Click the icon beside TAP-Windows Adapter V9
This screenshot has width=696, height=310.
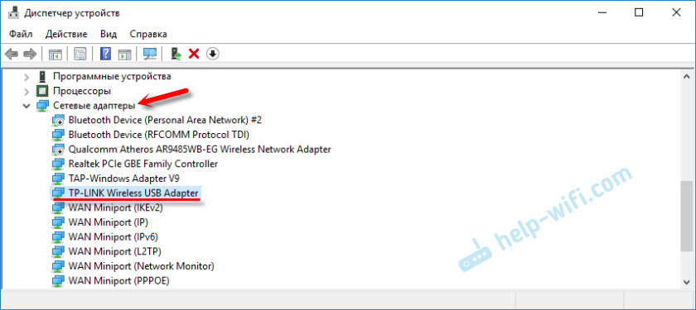(58, 179)
